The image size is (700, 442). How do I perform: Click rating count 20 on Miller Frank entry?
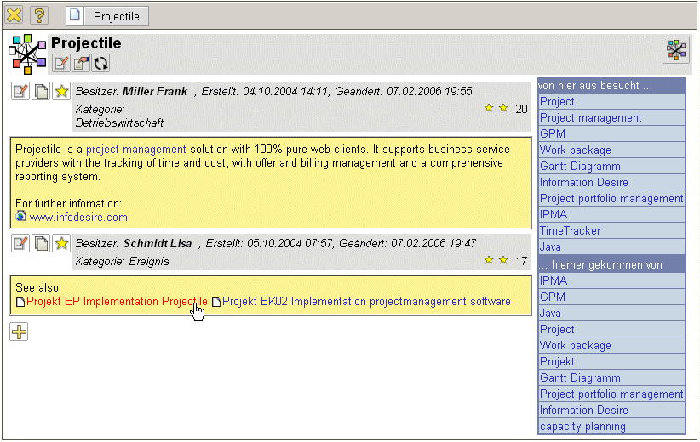pyautogui.click(x=521, y=109)
